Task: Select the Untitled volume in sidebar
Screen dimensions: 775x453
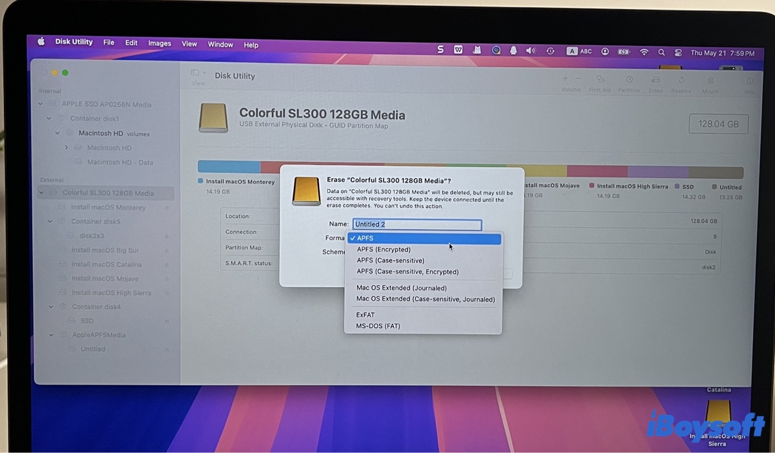Action: tap(93, 349)
